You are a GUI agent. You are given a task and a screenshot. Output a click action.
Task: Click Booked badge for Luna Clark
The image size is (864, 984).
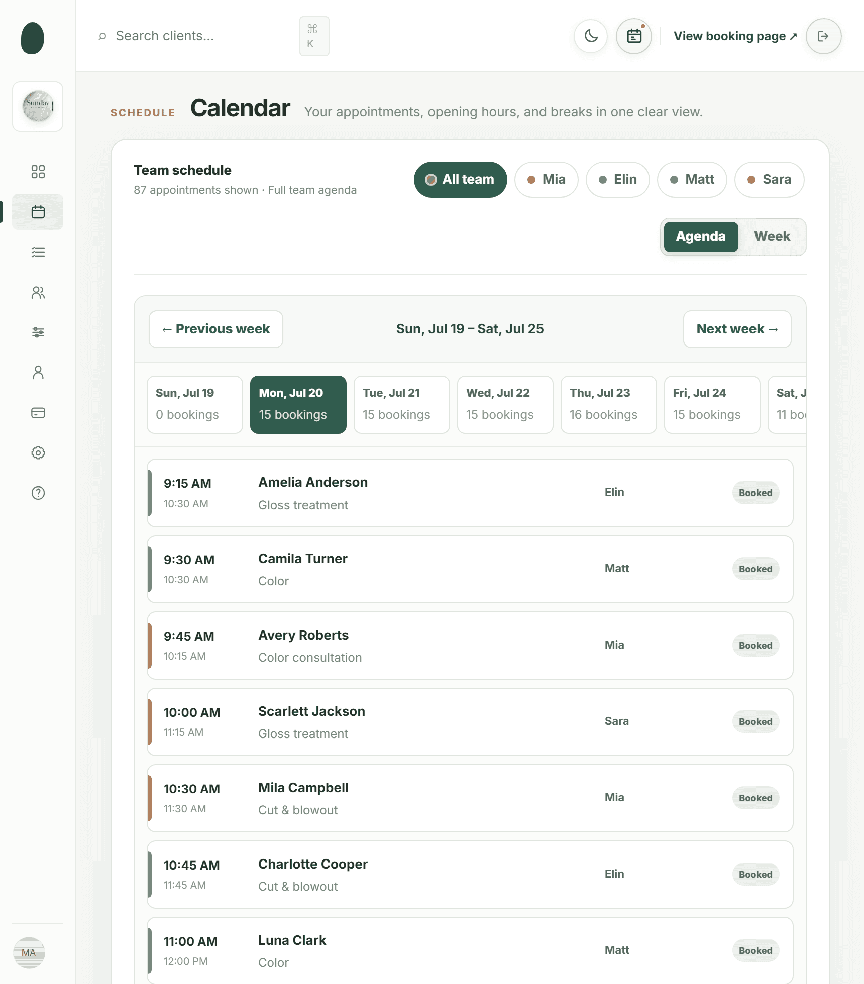755,951
